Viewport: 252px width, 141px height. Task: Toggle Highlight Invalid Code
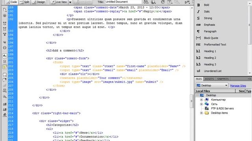point(5,61)
